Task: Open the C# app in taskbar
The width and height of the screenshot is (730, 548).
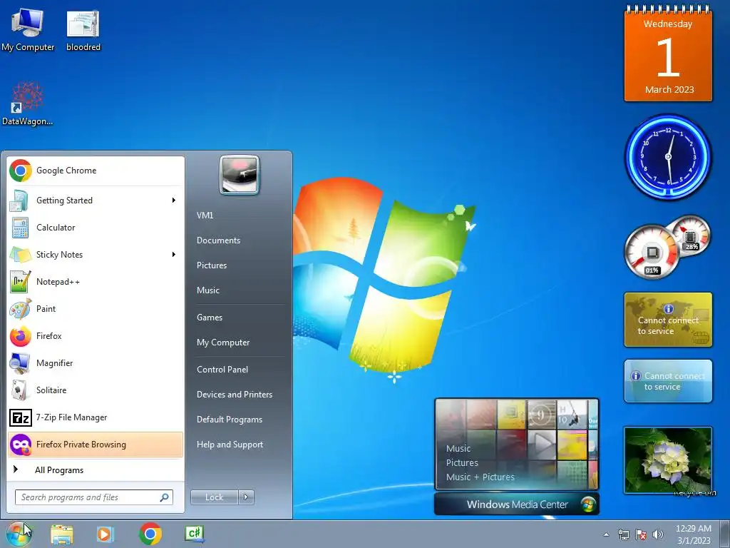Action: (195, 534)
